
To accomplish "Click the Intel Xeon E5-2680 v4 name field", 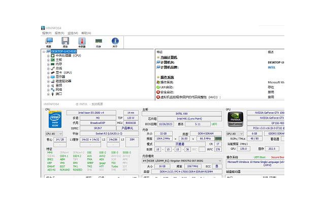I will point(91,113).
